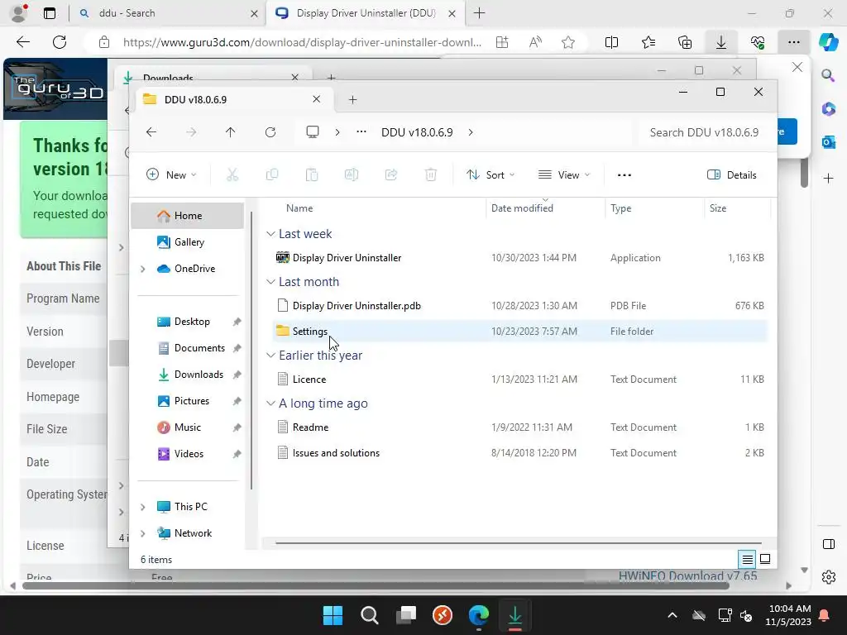Add a new Explorer tab
The image size is (847, 635).
(352, 99)
